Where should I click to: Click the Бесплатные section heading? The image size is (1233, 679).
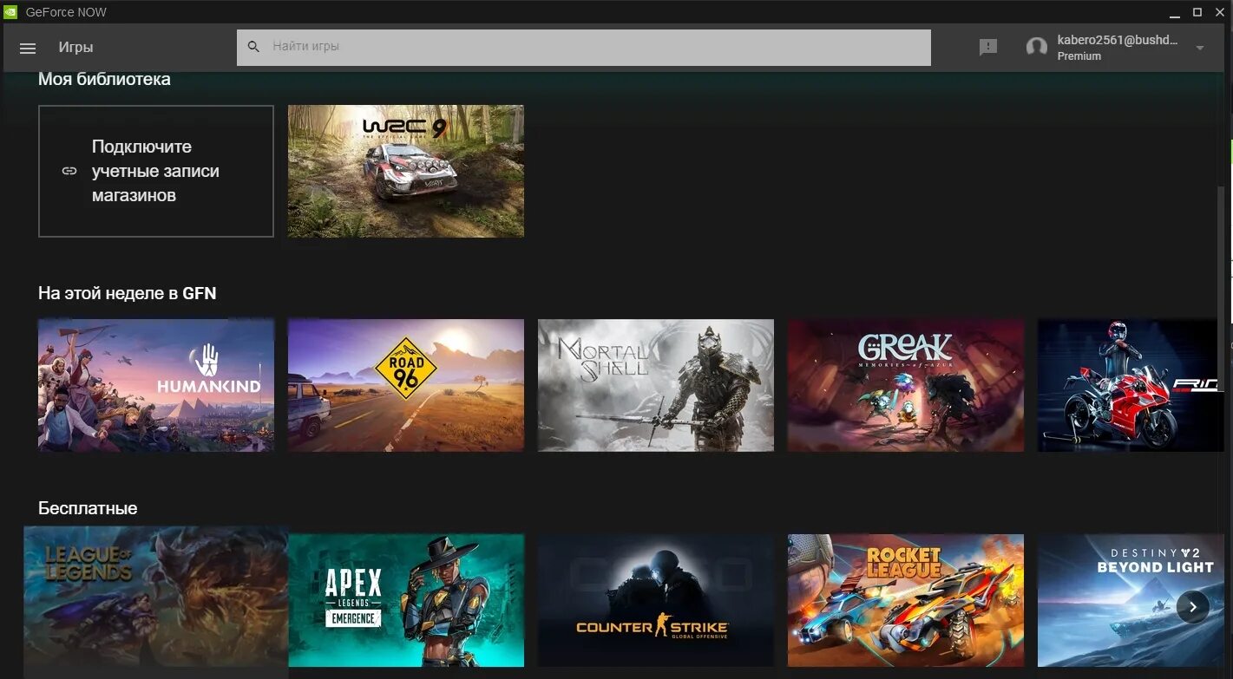pyautogui.click(x=88, y=508)
